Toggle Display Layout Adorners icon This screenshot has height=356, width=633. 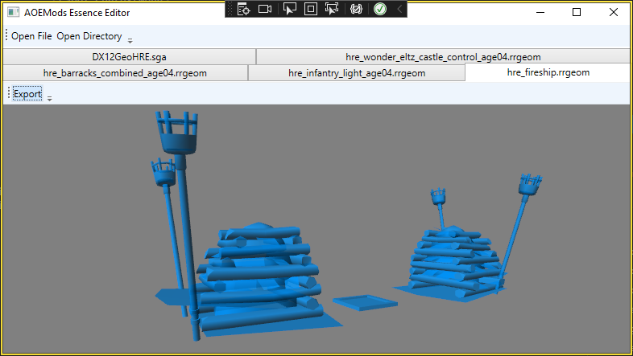click(310, 9)
